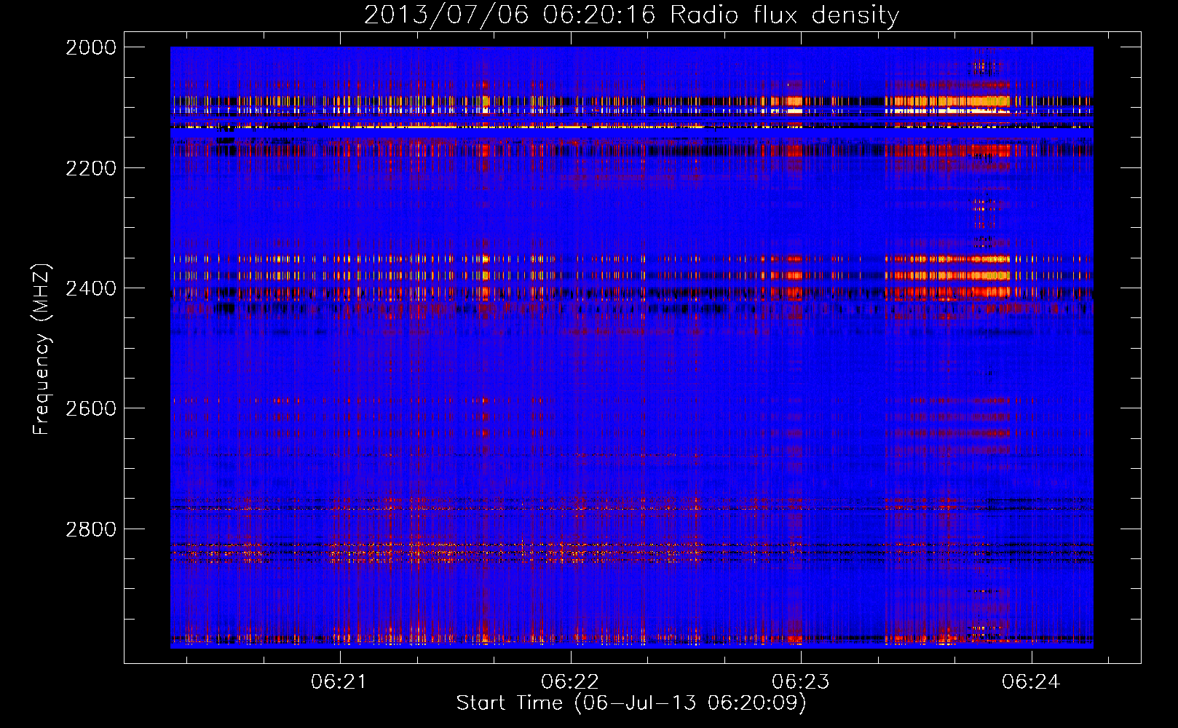Click the y-axis label "Frequency (MHZ)"
Screen dimensions: 1178x728
[x=41, y=349]
